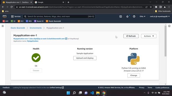Click the green health status checkmark

(x=36, y=58)
